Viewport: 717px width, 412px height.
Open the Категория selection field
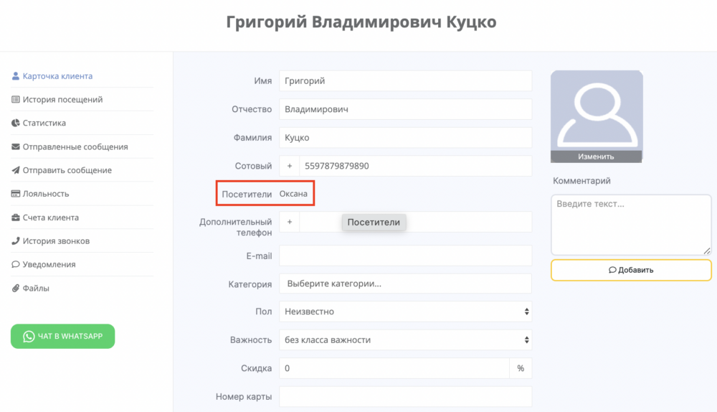(x=406, y=284)
